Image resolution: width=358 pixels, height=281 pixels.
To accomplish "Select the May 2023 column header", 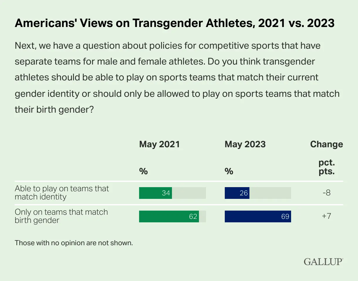I will (245, 144).
